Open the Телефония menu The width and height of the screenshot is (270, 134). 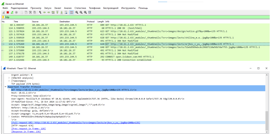click(95, 8)
